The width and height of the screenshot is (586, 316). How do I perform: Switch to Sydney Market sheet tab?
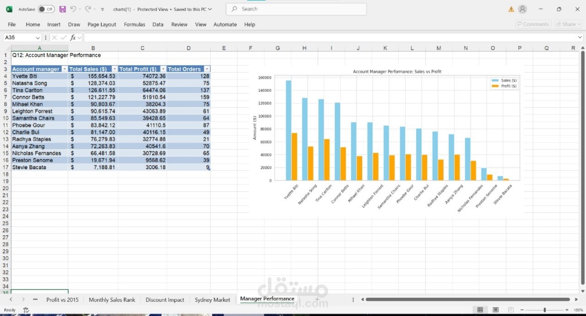pyautogui.click(x=212, y=300)
